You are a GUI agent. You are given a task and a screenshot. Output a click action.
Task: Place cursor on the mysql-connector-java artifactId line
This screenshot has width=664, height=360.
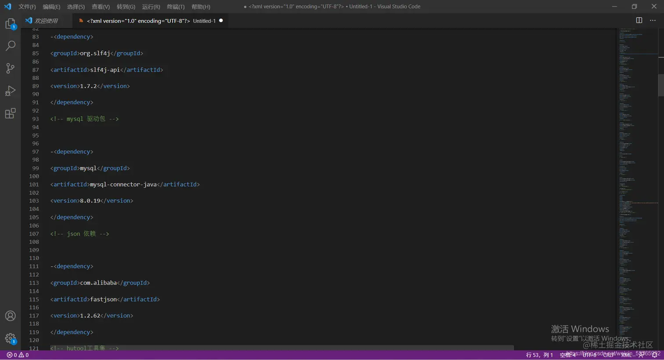point(125,184)
